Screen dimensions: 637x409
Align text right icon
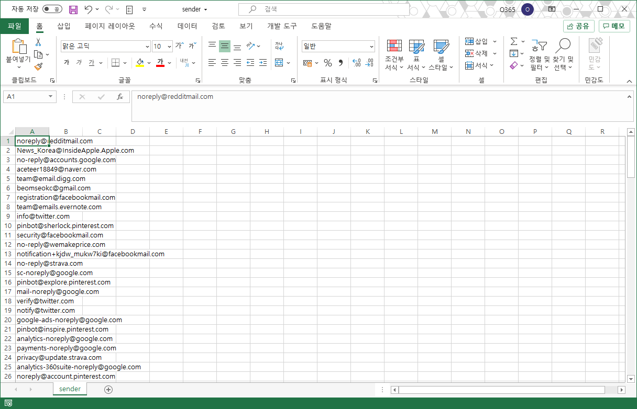coord(237,63)
